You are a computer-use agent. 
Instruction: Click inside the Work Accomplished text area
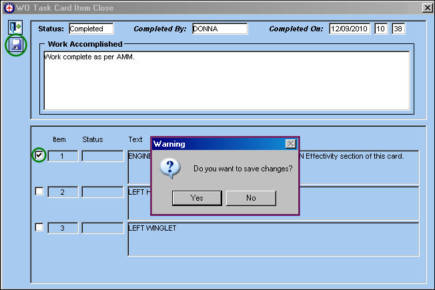(227, 81)
